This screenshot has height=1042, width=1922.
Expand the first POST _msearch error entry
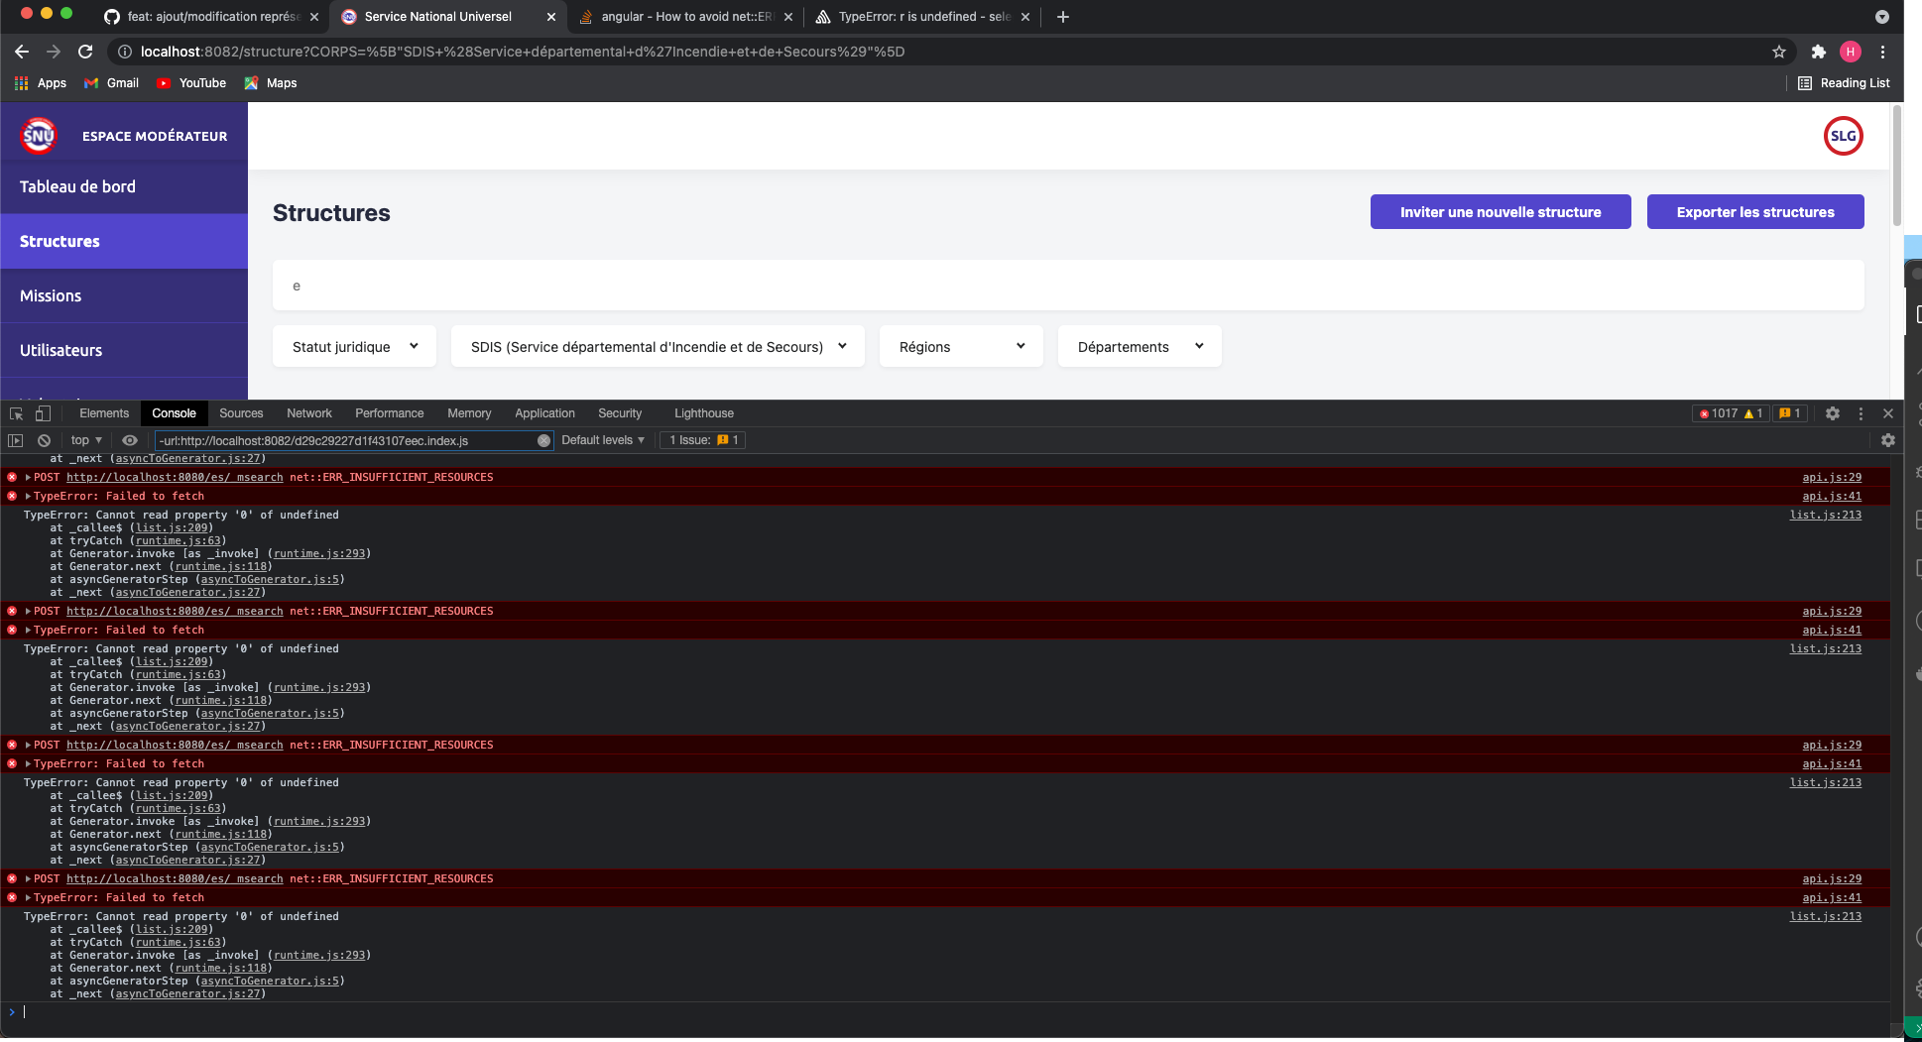click(27, 477)
